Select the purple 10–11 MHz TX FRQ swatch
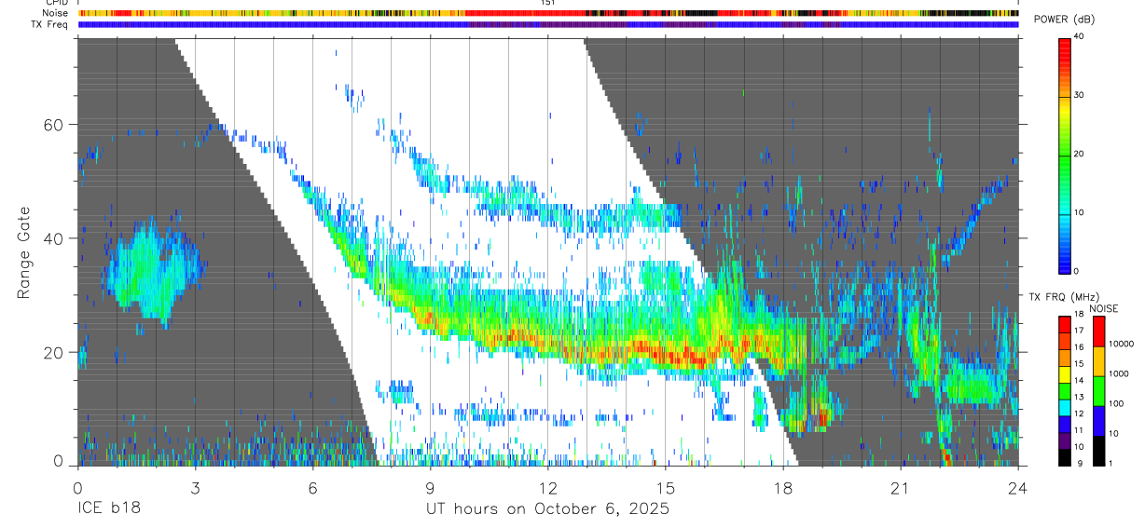 (1064, 441)
